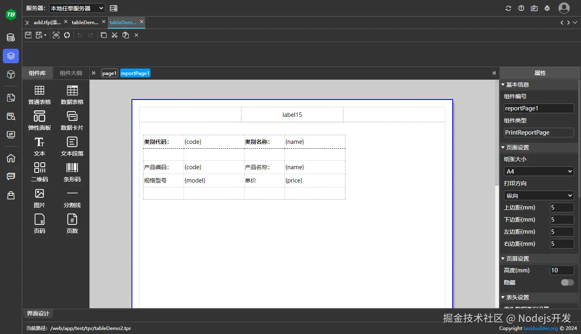Open the save-as dropdown arrow in toolbar
Screen dimensions: 581x334
(x=45, y=35)
